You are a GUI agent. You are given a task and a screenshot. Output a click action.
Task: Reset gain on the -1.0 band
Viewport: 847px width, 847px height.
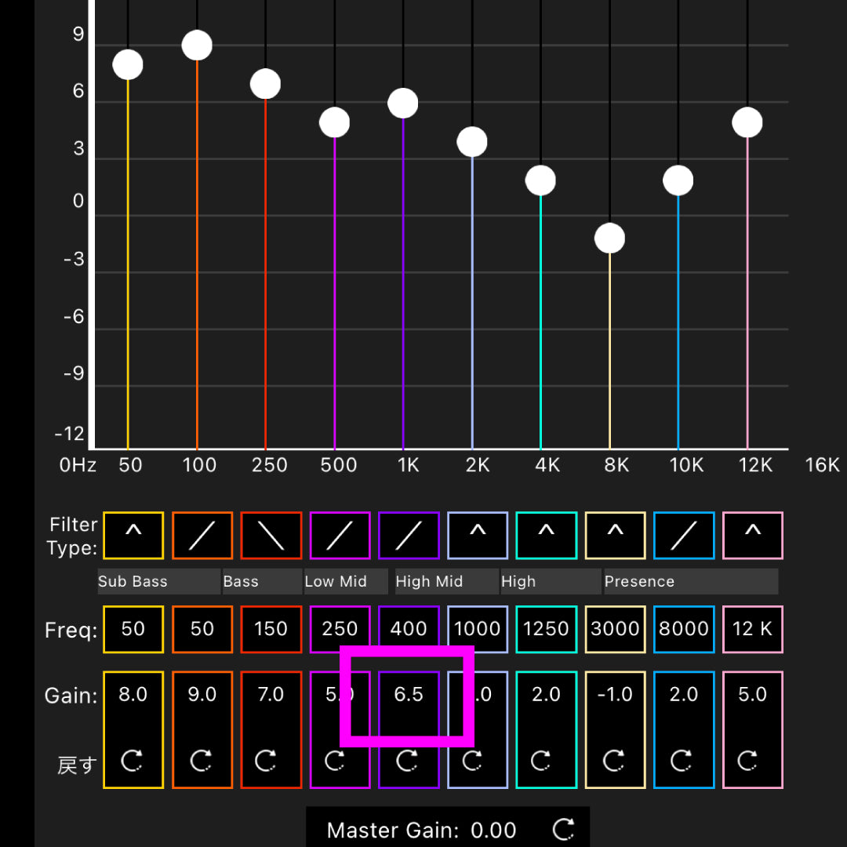(x=614, y=760)
